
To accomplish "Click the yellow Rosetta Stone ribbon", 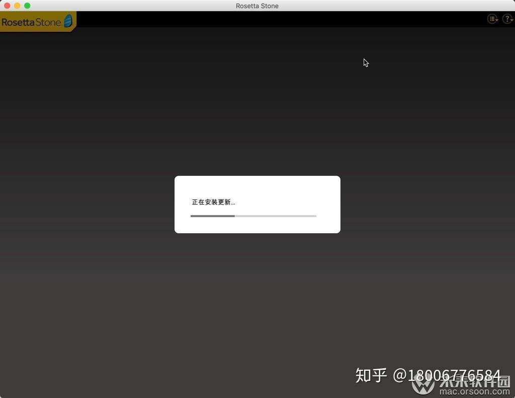I will 35,21.
